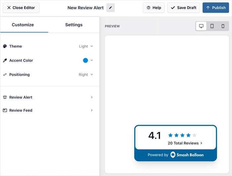Click the Save Draft button
The image size is (232, 176).
coord(184,8)
